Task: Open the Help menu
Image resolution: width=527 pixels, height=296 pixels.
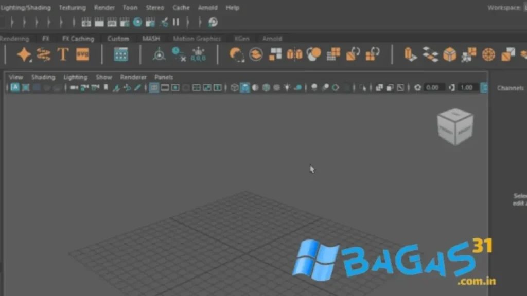Action: click(232, 7)
